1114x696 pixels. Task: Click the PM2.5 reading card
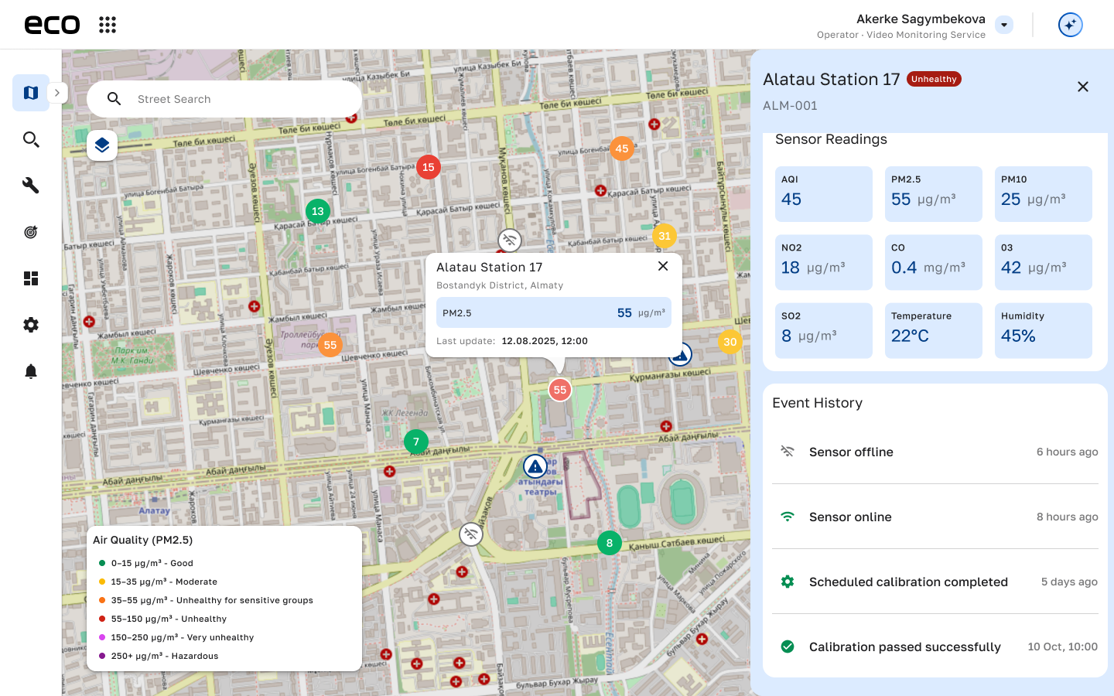(x=933, y=194)
